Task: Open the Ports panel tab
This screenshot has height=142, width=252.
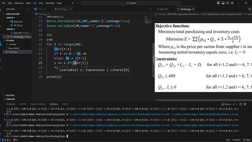Action: point(65,104)
